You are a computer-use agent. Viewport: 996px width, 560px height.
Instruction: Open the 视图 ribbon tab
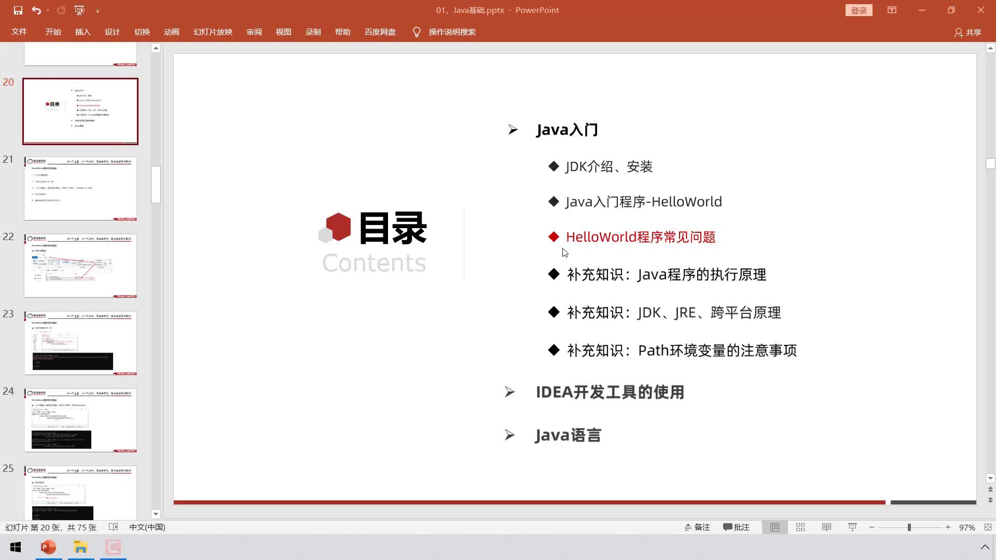[x=283, y=32]
